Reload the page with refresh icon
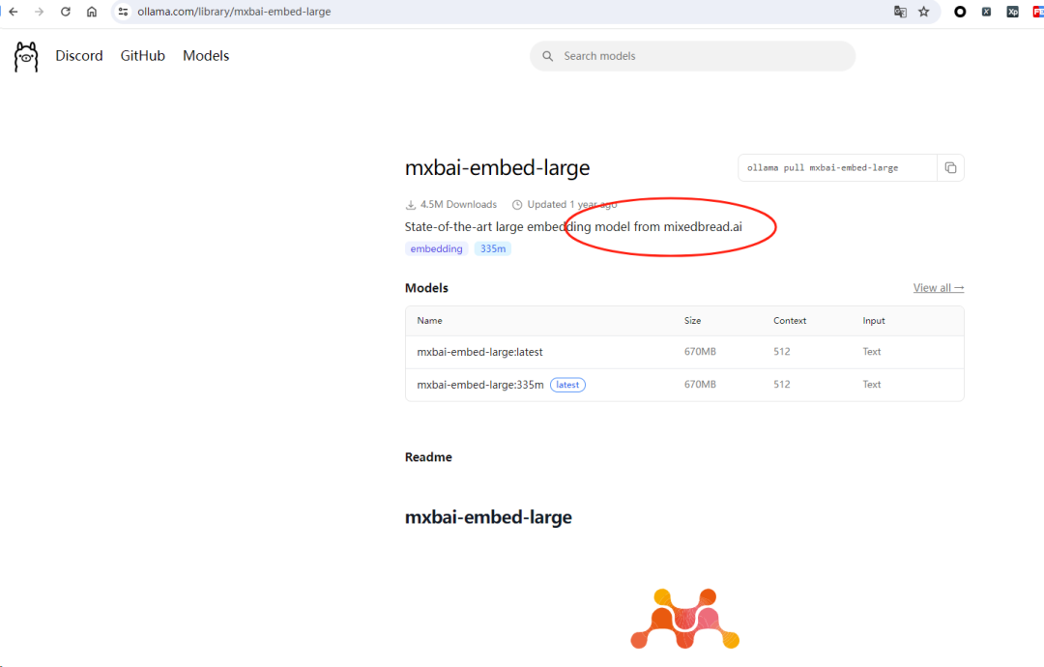 click(66, 12)
